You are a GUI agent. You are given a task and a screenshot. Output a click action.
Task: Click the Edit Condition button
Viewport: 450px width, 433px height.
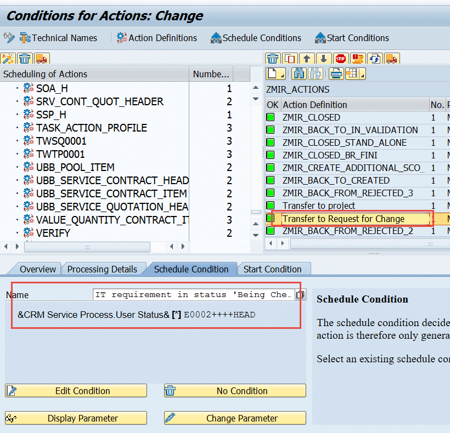(x=76, y=391)
